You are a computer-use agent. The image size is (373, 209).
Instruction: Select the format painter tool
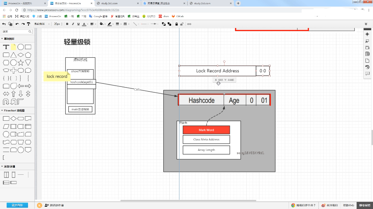(x=28, y=24)
